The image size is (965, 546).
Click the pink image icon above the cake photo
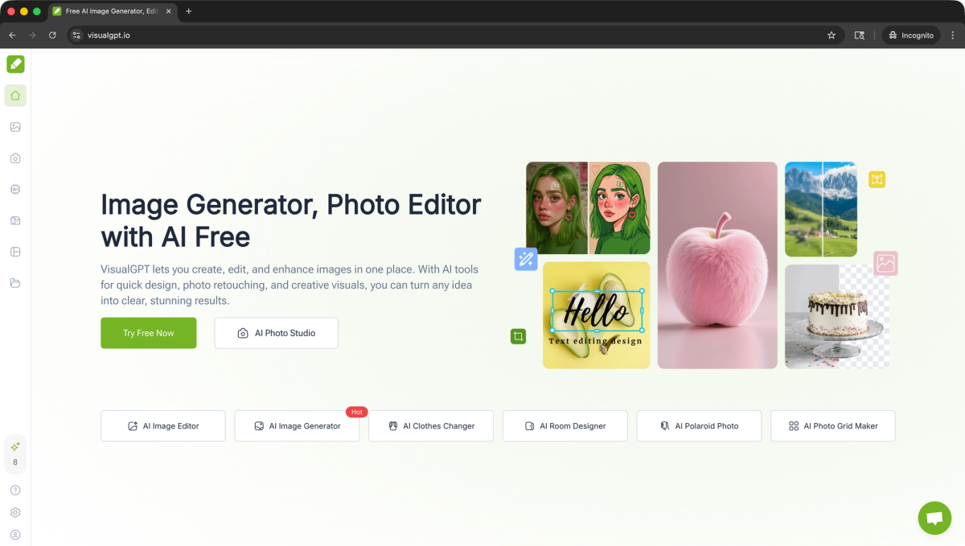click(885, 263)
